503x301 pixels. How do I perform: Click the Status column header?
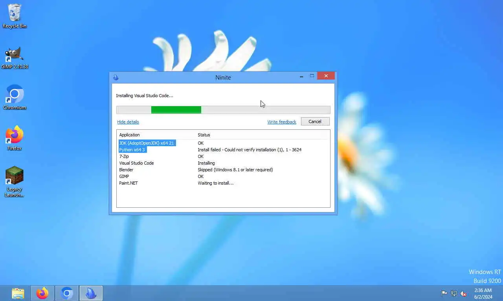[x=204, y=135]
